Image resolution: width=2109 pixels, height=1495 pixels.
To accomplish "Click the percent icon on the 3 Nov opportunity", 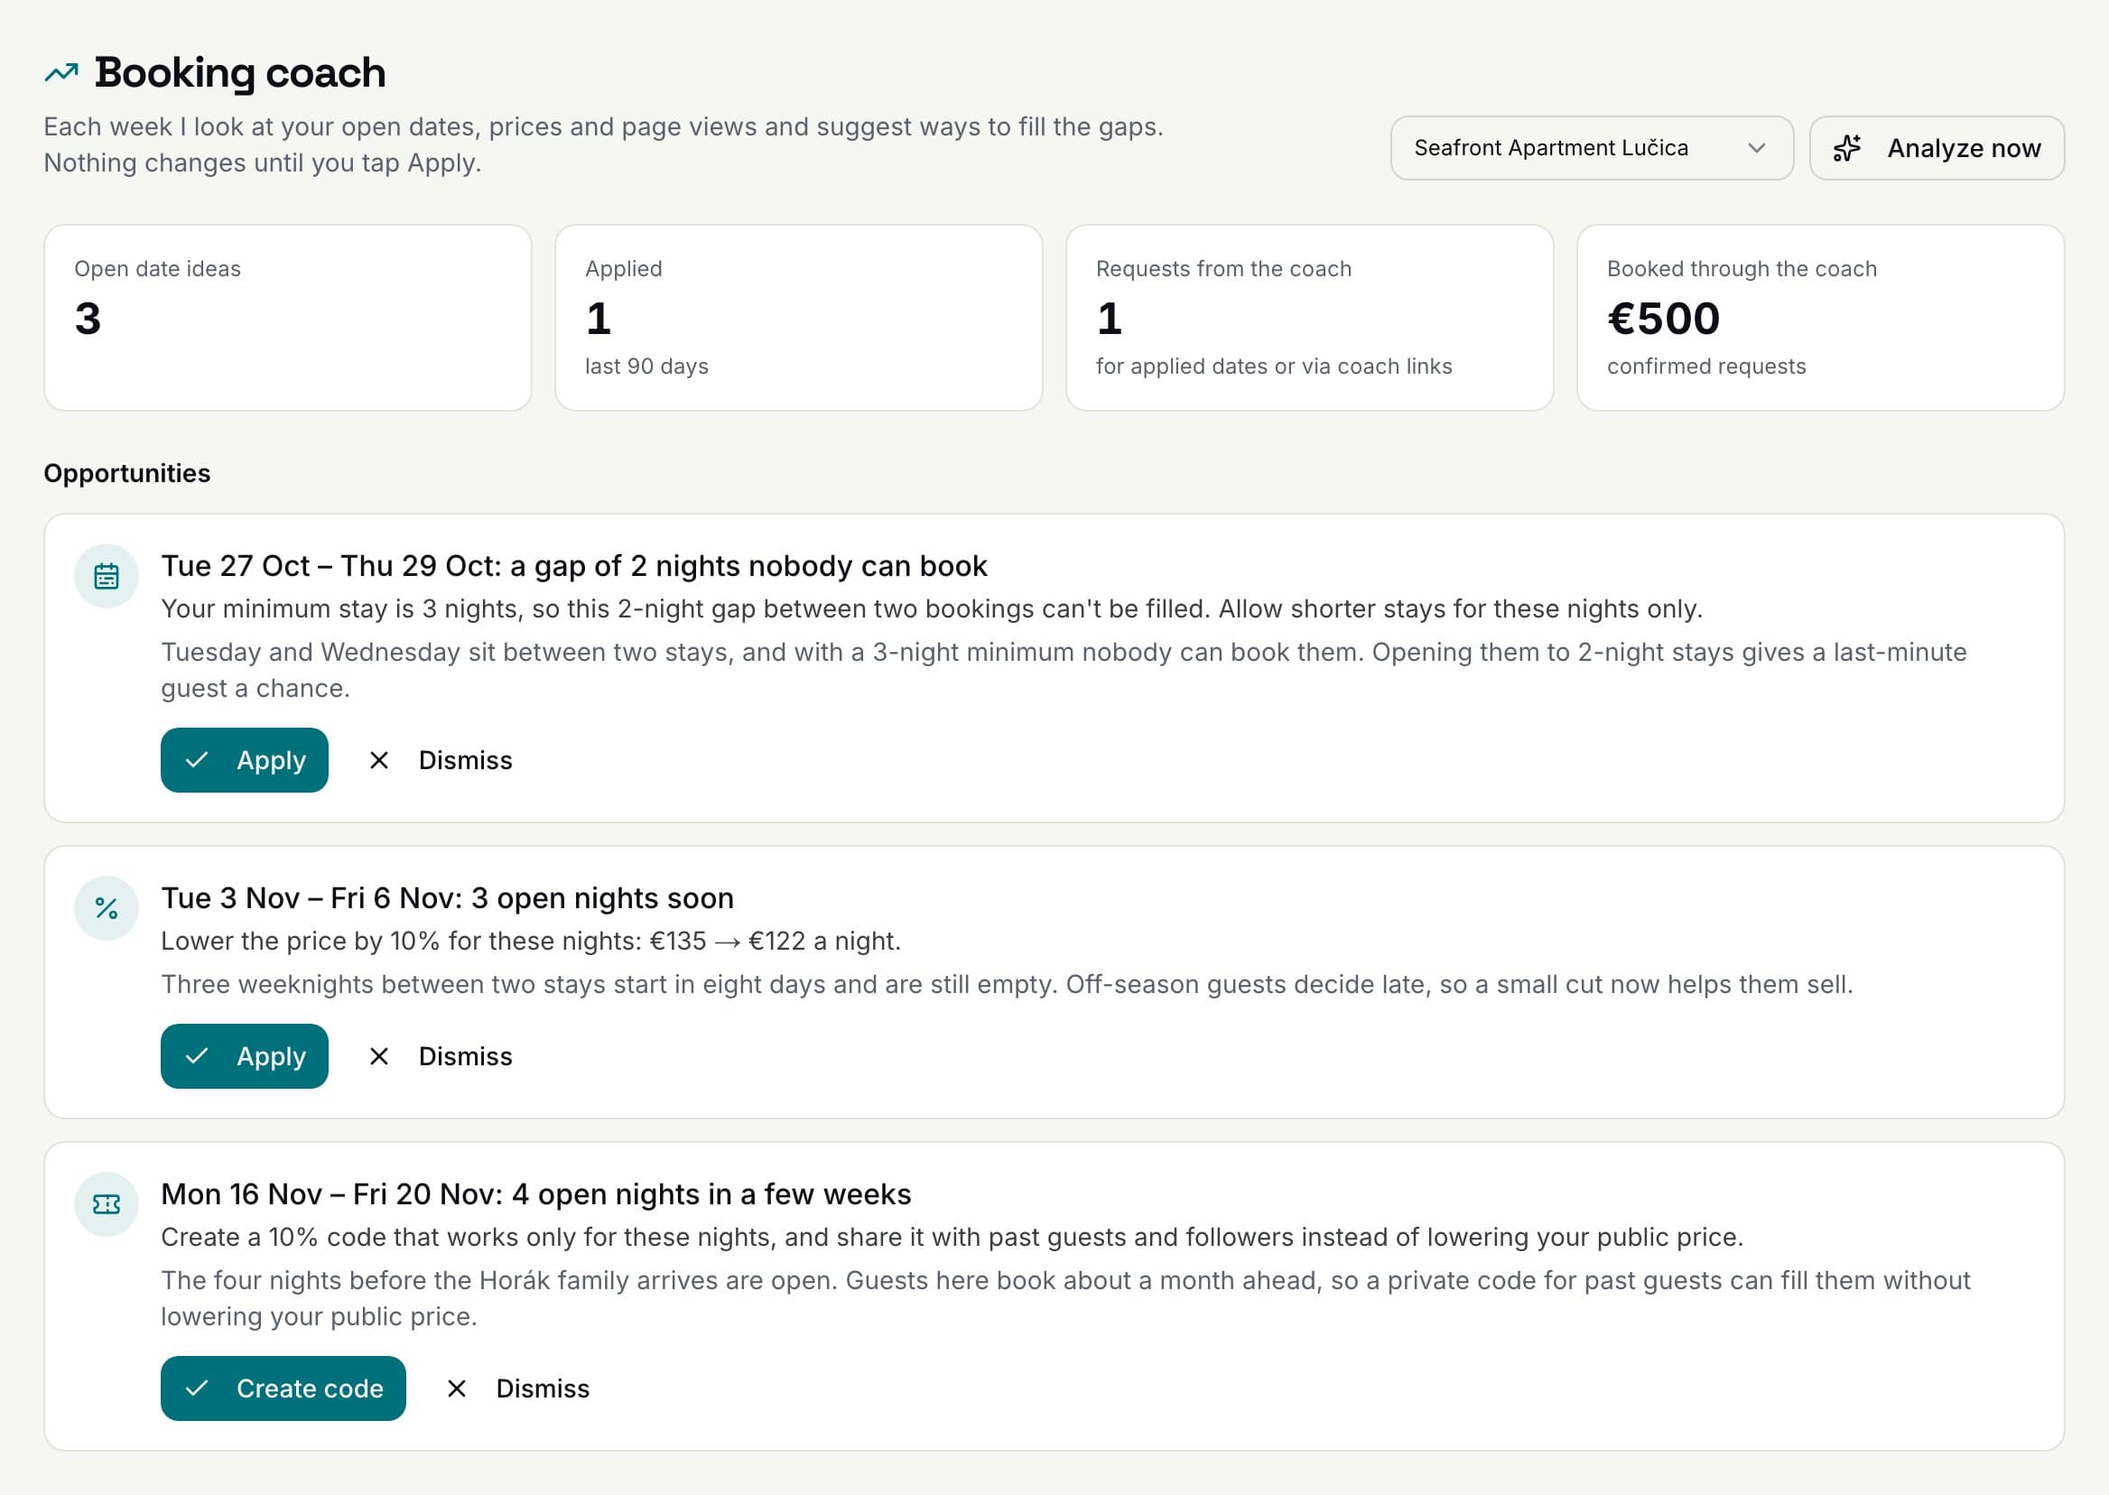I will tap(107, 908).
